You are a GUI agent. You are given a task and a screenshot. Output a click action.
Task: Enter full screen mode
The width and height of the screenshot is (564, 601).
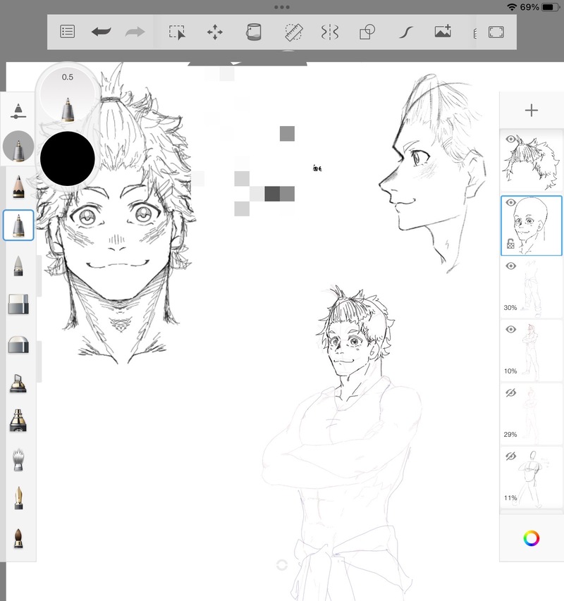[x=496, y=32]
